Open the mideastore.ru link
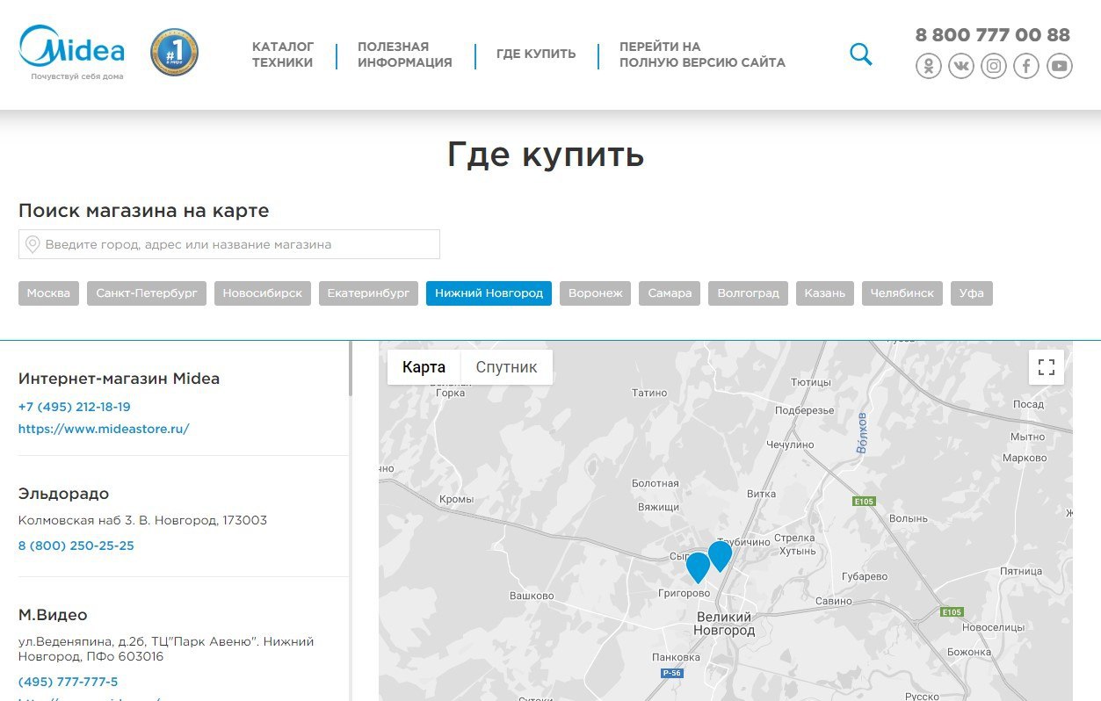 click(104, 429)
